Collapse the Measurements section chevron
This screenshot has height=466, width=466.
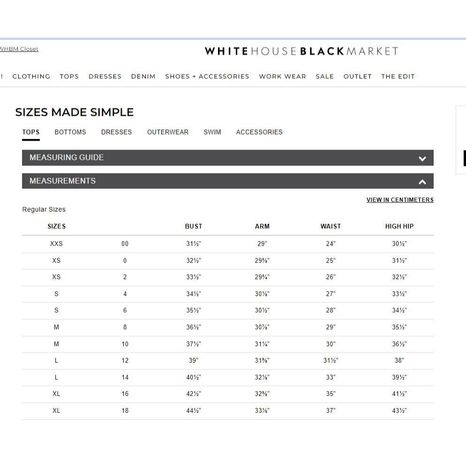[x=422, y=182]
